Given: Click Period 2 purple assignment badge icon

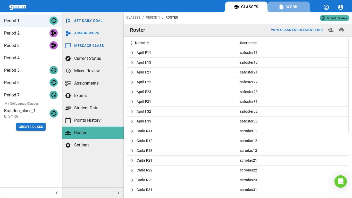Looking at the screenshot, I should pyautogui.click(x=54, y=33).
